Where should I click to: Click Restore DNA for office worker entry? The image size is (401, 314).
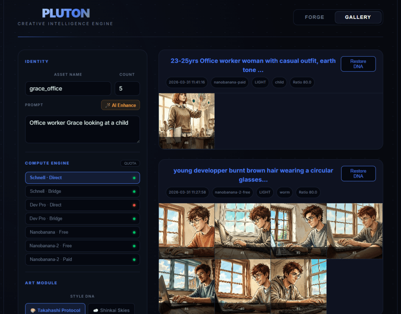click(x=358, y=64)
